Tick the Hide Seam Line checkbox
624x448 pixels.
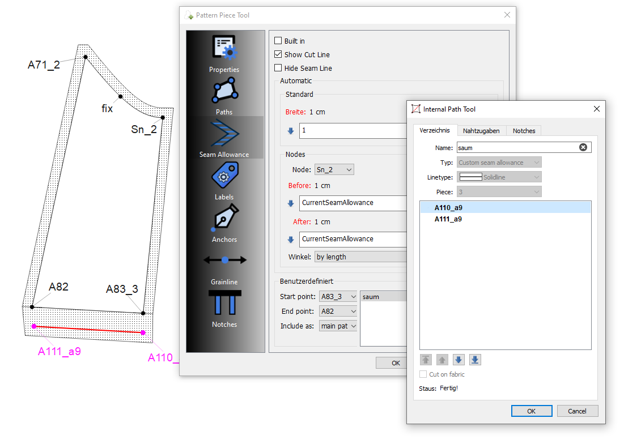pyautogui.click(x=278, y=68)
